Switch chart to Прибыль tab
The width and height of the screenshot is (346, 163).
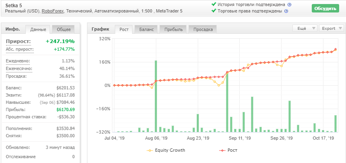click(x=174, y=29)
